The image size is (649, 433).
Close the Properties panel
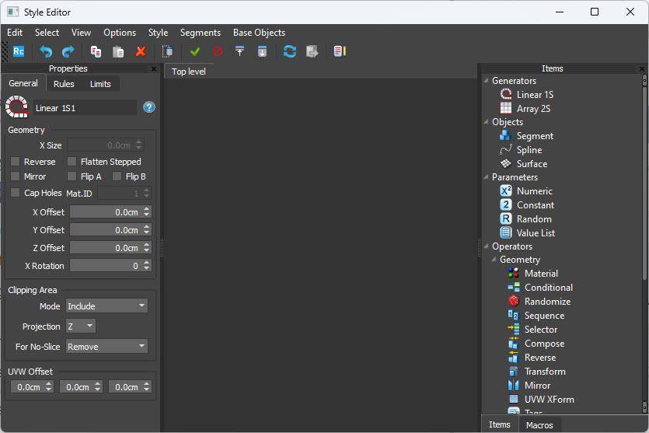[x=153, y=68]
